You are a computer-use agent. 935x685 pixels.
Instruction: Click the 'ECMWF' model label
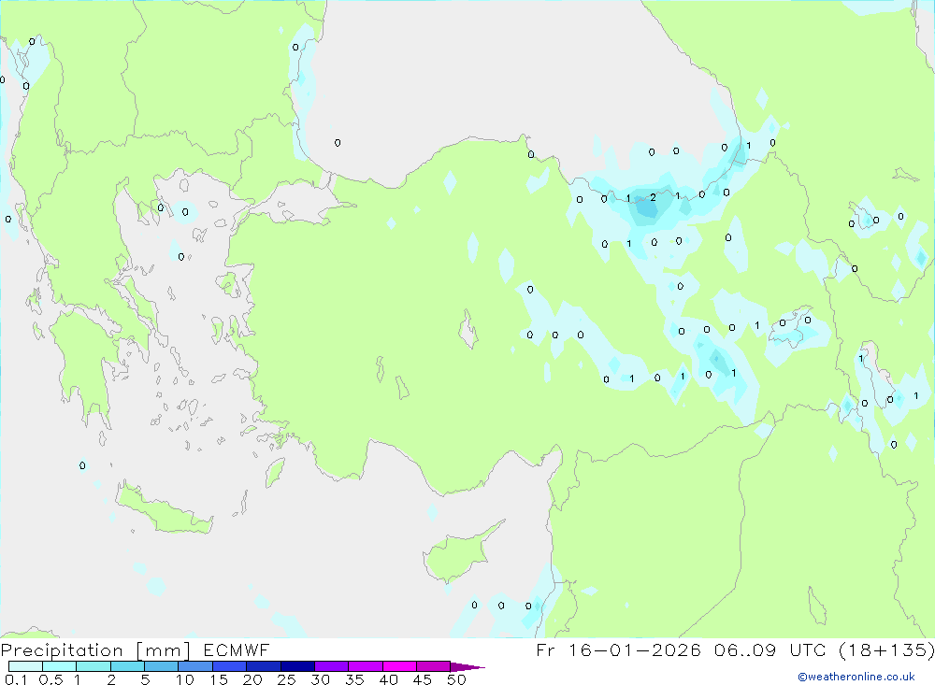237,649
